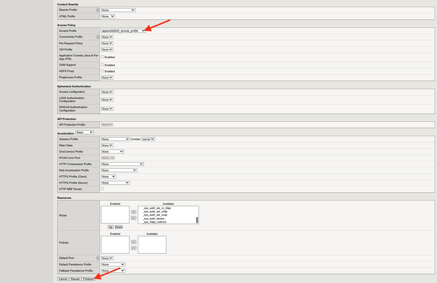Image resolution: width=437 pixels, height=283 pixels.
Task: Select _sys_https_redirect in Available iRules
Action: [x=154, y=222]
